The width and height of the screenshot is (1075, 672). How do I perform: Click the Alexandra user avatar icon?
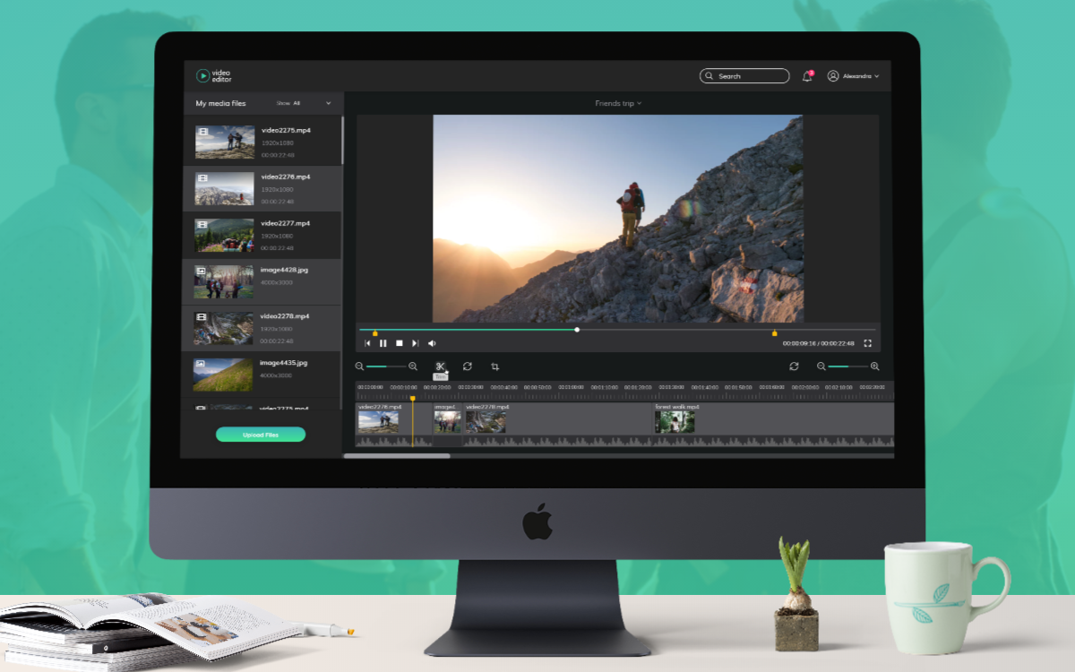pos(833,76)
